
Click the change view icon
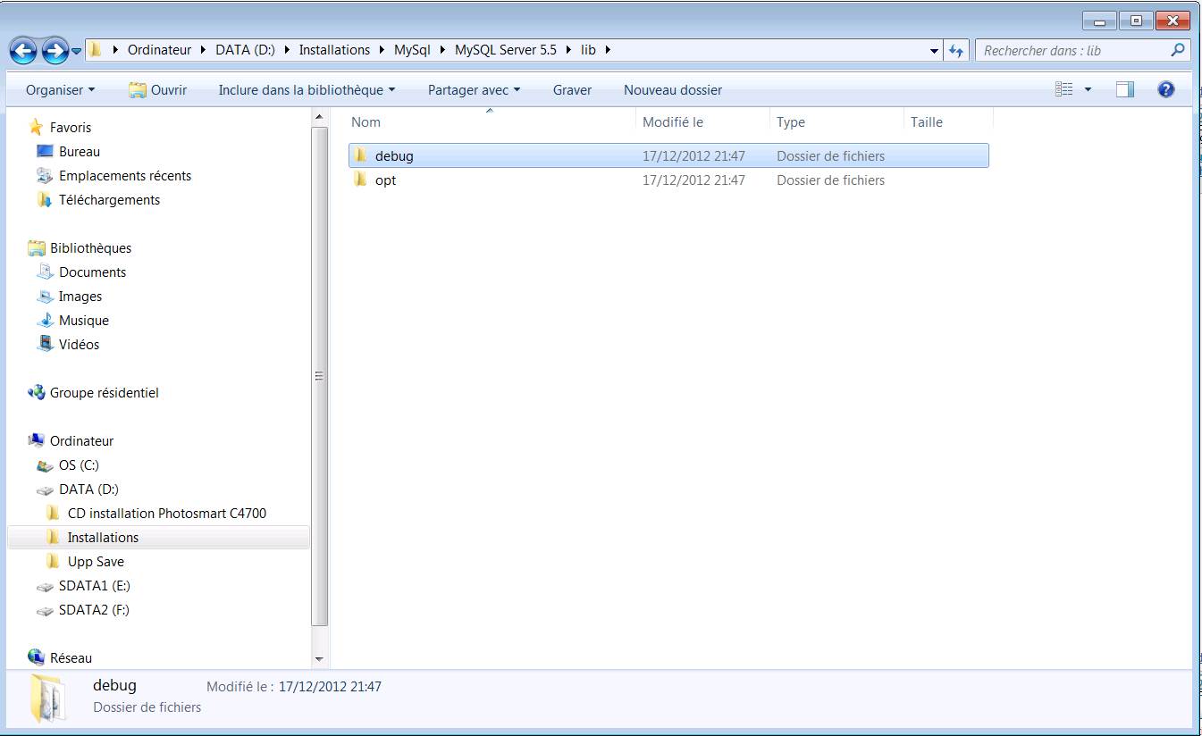coord(1063,89)
